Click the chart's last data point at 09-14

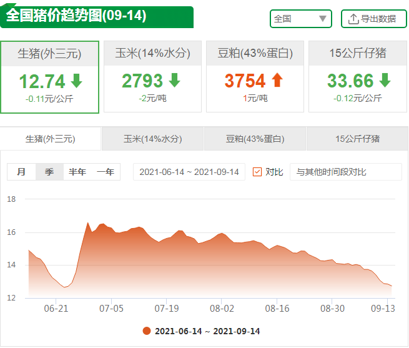tap(392, 286)
